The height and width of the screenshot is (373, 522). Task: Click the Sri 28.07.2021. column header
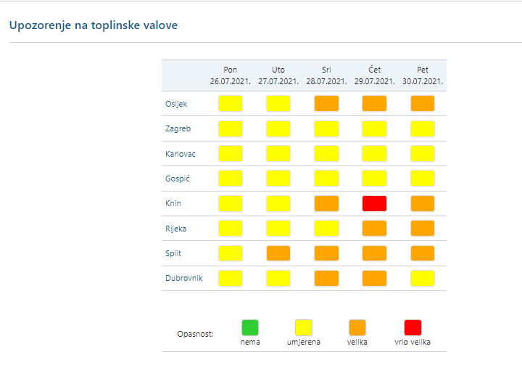pos(326,75)
